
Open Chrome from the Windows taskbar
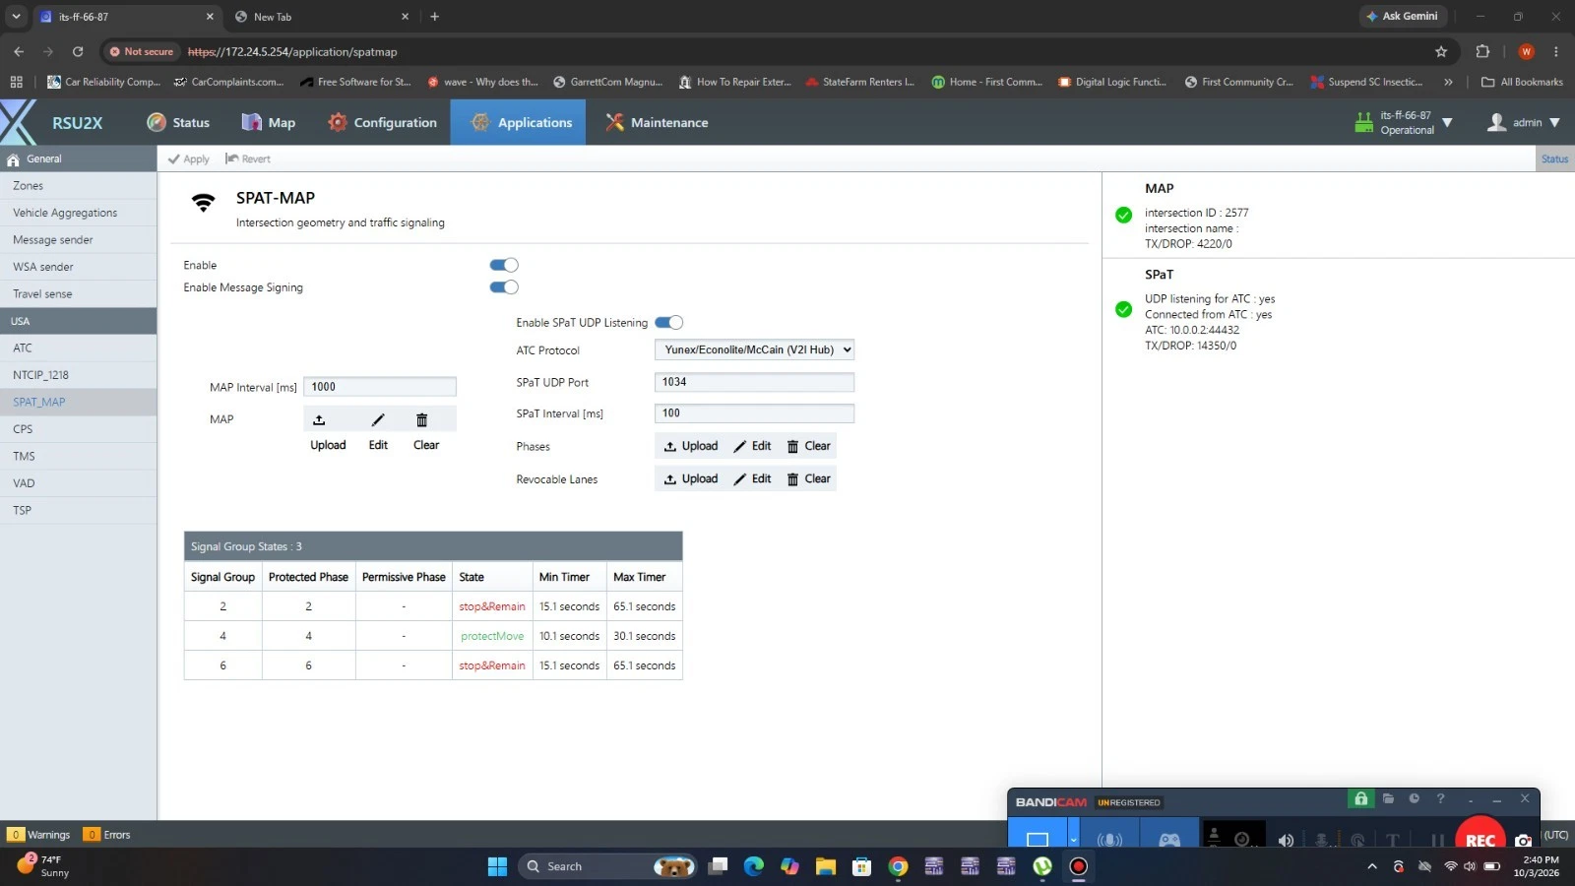[x=898, y=866]
